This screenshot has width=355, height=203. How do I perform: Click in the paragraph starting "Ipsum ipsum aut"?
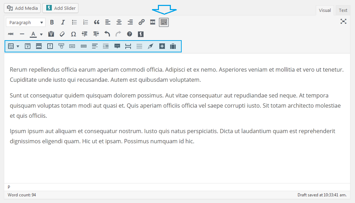173,136
